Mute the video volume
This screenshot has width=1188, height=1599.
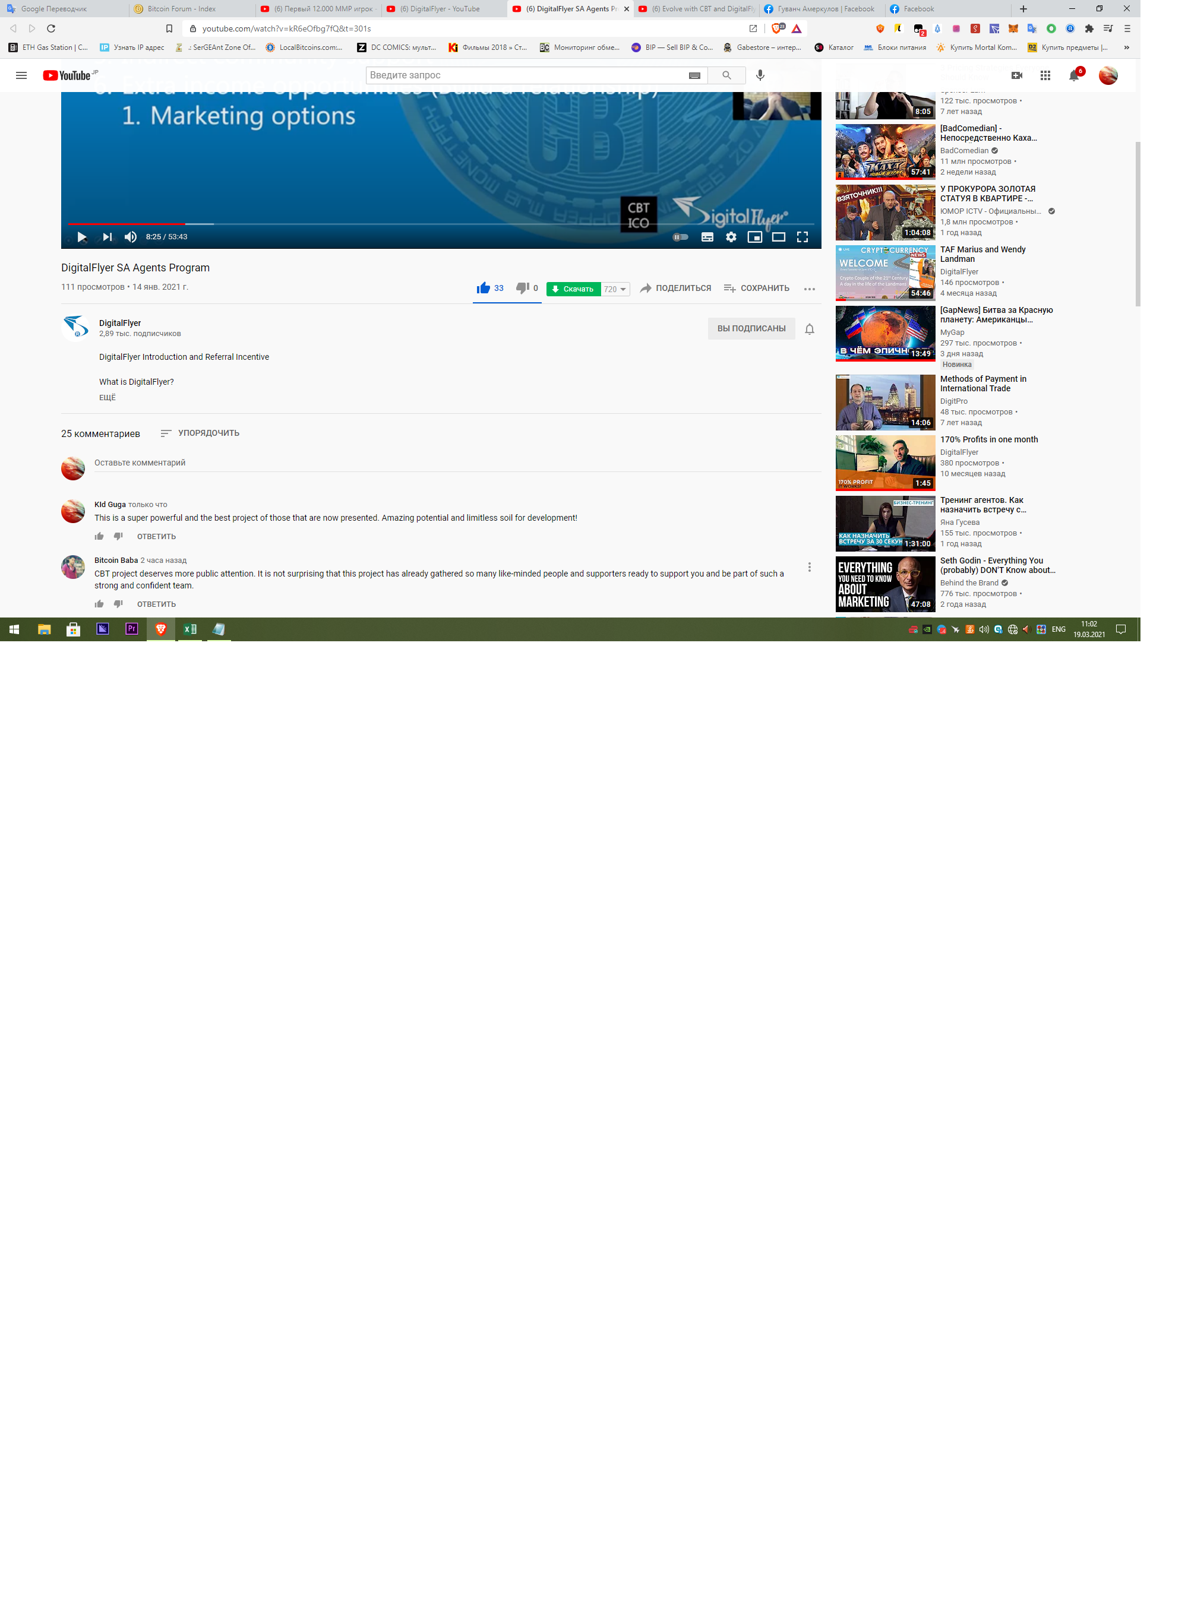[x=130, y=237]
